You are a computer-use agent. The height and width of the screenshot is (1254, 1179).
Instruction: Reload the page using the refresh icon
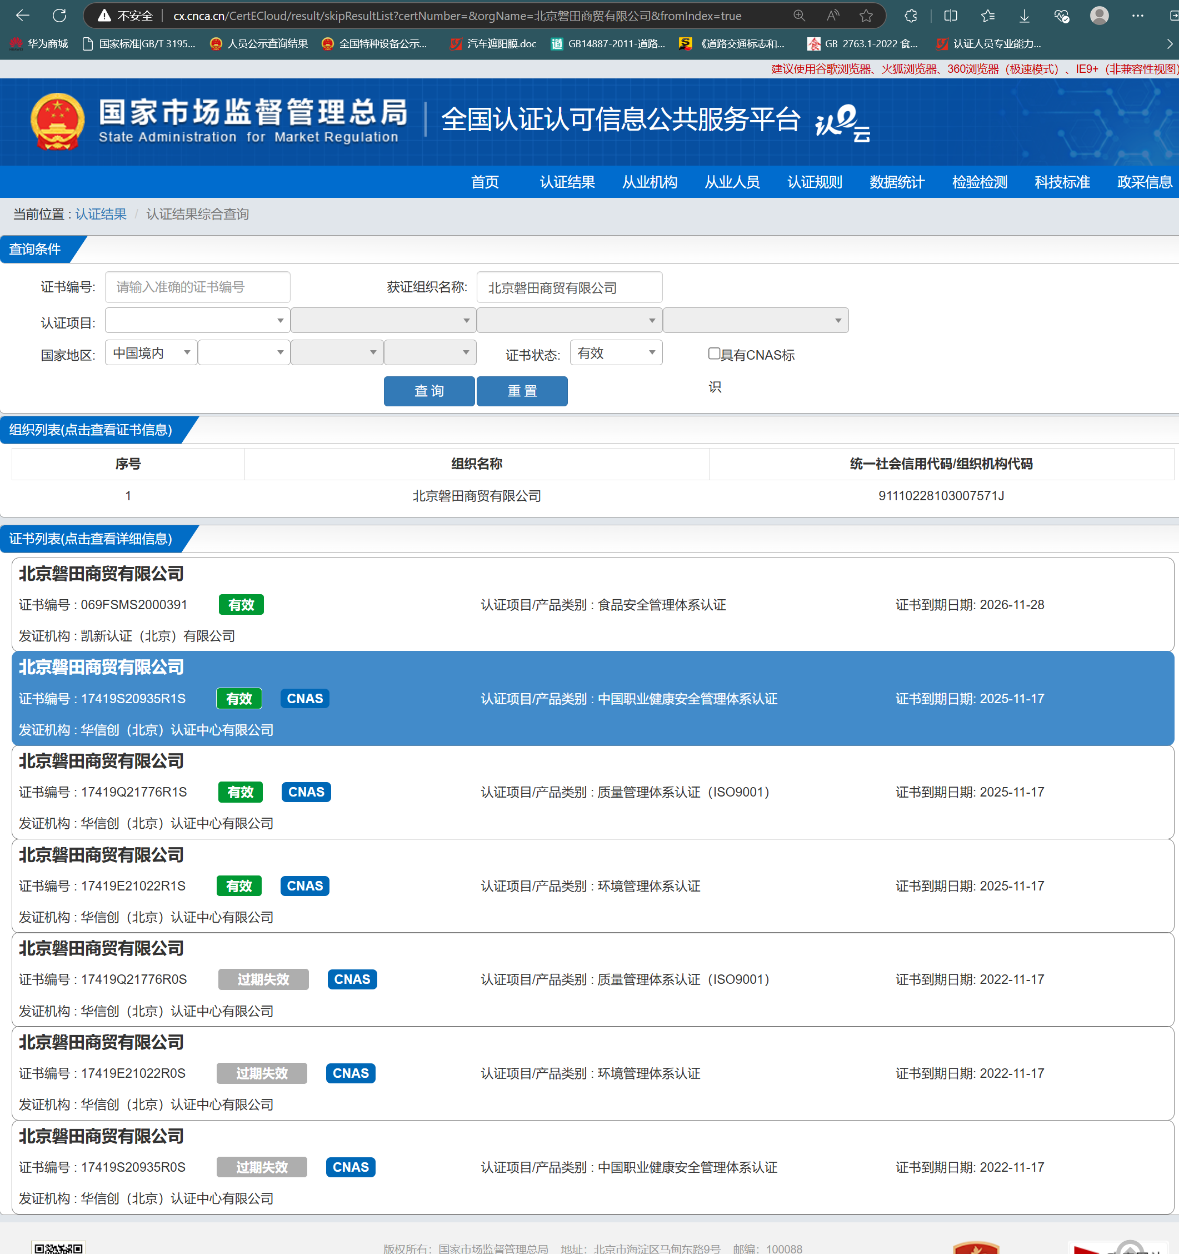(59, 16)
